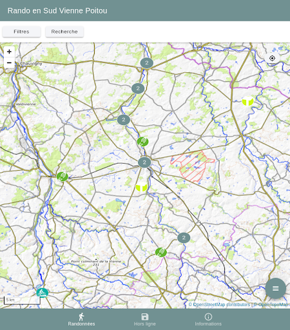Open green hiking marker above central cluster
Viewport: 290px width, 330px height.
tap(142, 142)
